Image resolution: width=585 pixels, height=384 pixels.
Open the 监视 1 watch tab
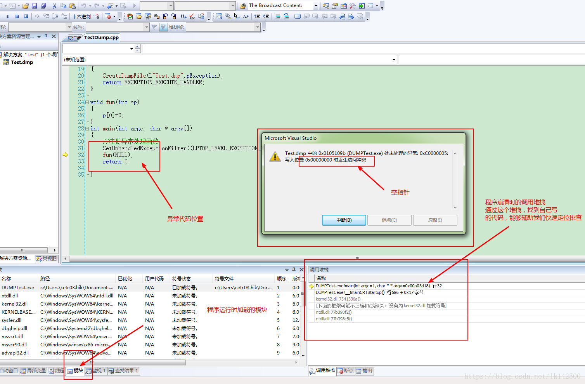coord(96,371)
